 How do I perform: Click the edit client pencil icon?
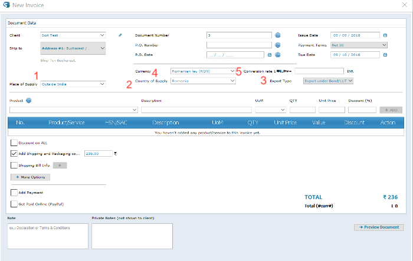point(120,35)
